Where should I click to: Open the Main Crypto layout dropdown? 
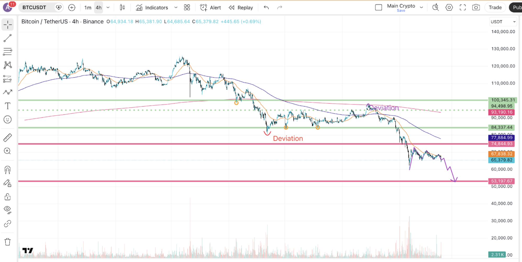pyautogui.click(x=421, y=8)
